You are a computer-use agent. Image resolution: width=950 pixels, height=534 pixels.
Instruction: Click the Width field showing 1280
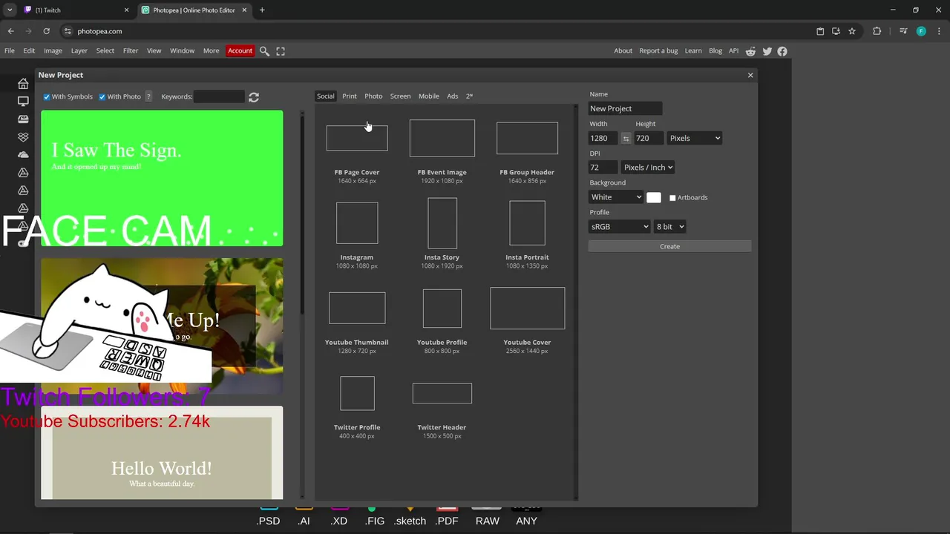(603, 139)
